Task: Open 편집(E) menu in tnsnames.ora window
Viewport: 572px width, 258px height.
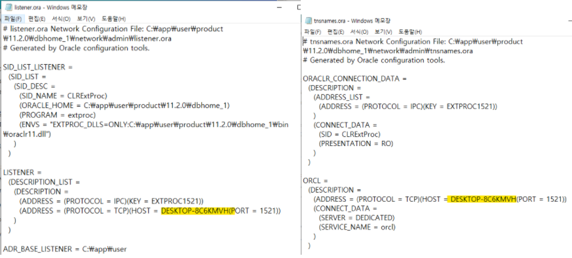Action: point(335,32)
